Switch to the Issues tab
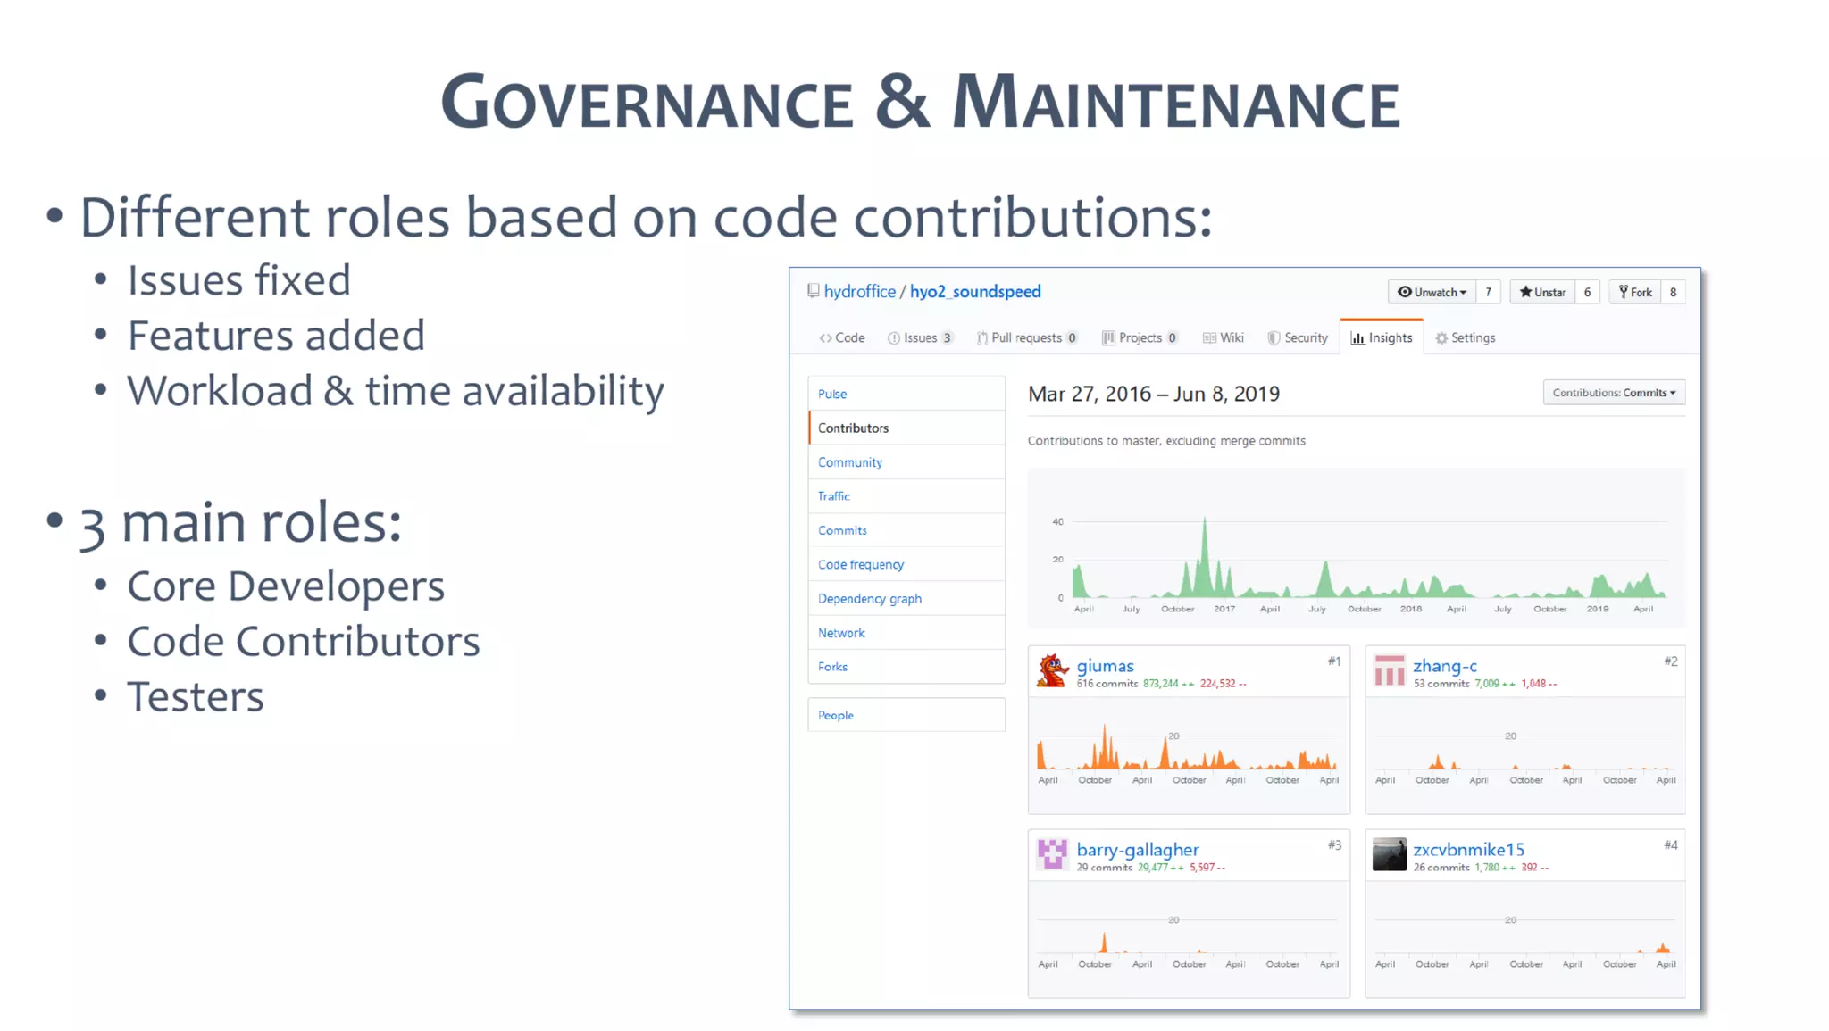The width and height of the screenshot is (1829, 1031). coord(920,337)
